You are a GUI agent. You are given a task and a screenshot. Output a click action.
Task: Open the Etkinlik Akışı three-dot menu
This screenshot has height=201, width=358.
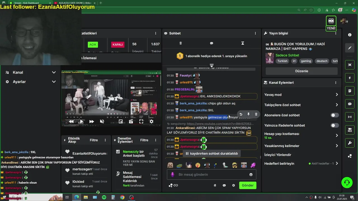pyautogui.click(x=105, y=140)
